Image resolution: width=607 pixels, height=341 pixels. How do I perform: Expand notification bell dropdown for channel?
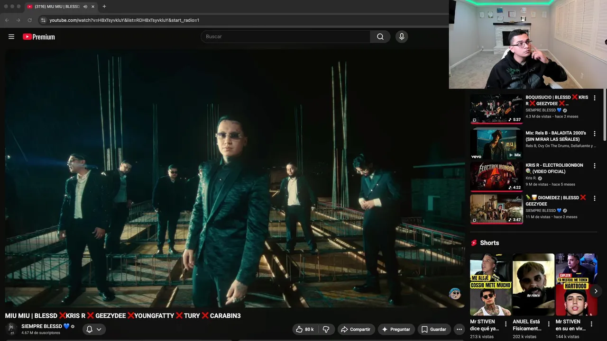point(94,329)
